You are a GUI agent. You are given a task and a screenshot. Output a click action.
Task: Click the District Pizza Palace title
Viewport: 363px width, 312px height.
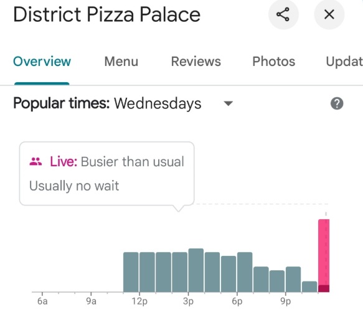coord(106,14)
